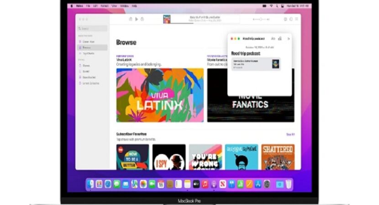379x205 pixels.
Task: Open the How to Be a Better podcast cover
Action: [x=133, y=157]
